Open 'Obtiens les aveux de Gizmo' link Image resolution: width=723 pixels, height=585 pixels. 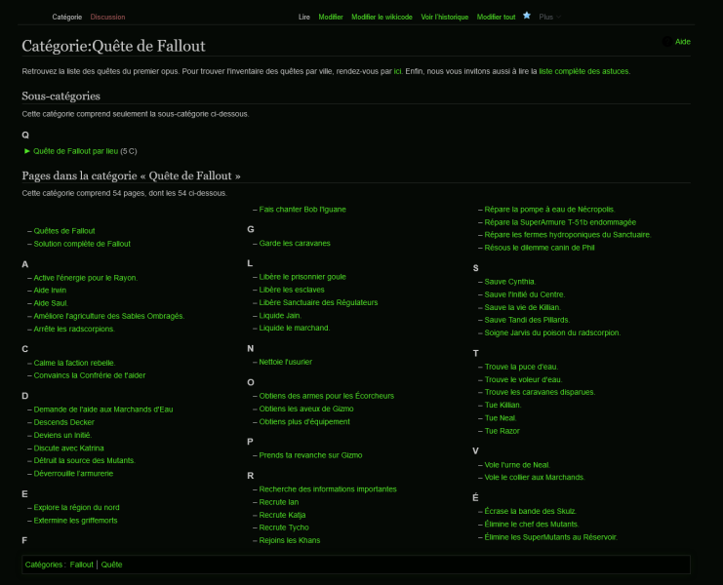(x=306, y=409)
